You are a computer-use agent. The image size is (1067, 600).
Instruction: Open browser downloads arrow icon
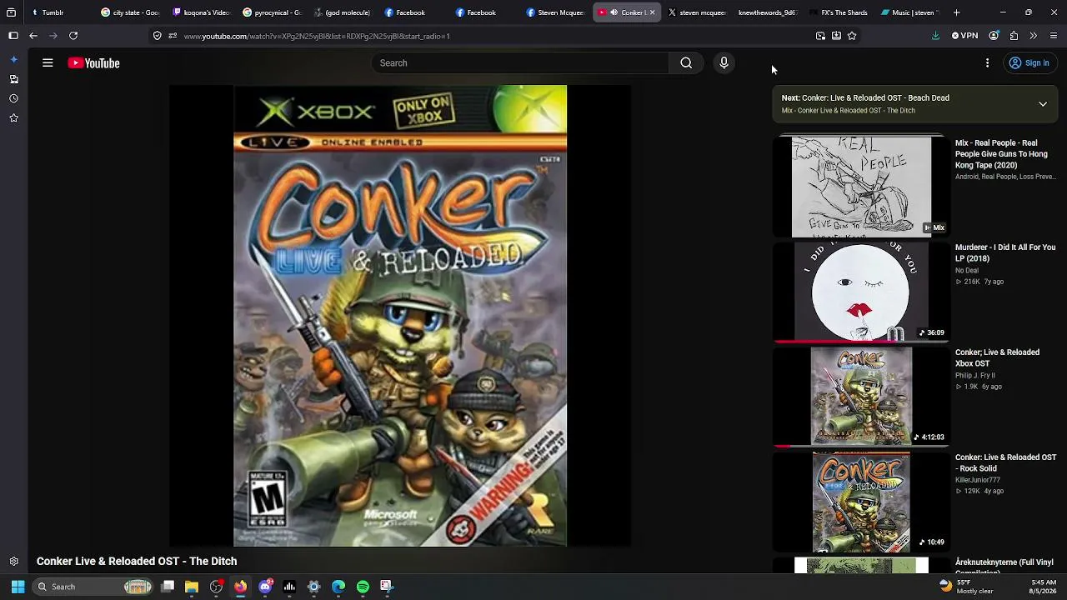coord(935,36)
